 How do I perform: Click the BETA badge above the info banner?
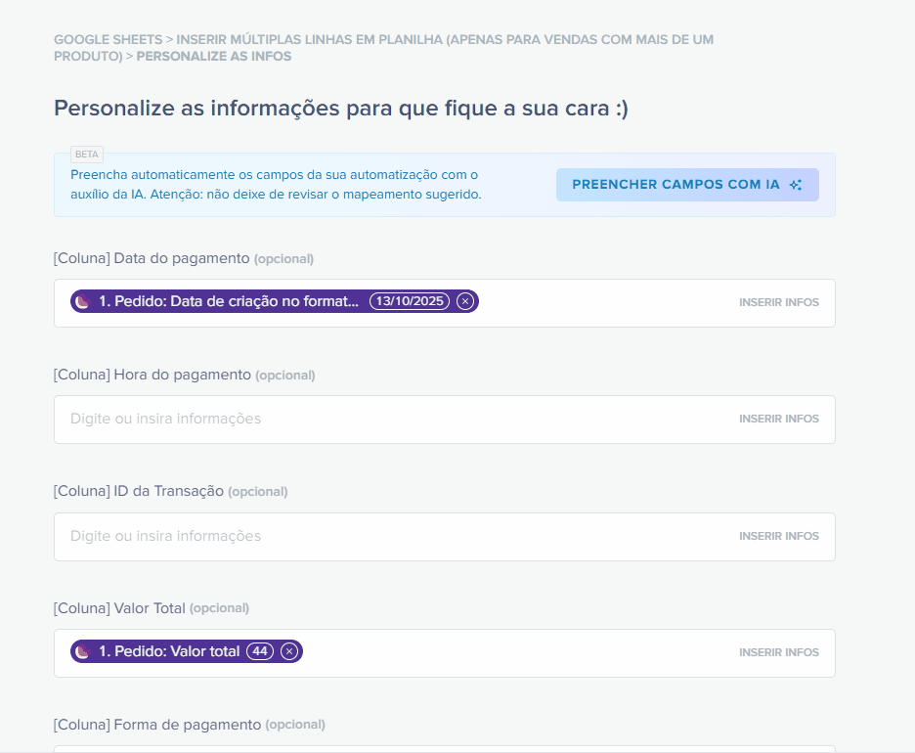click(x=86, y=154)
